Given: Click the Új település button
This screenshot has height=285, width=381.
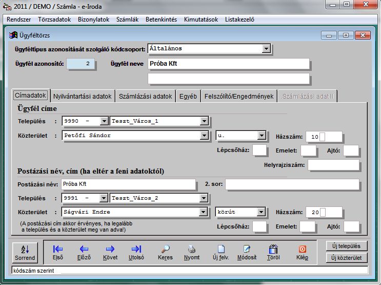Looking at the screenshot, I should pyautogui.click(x=347, y=246).
